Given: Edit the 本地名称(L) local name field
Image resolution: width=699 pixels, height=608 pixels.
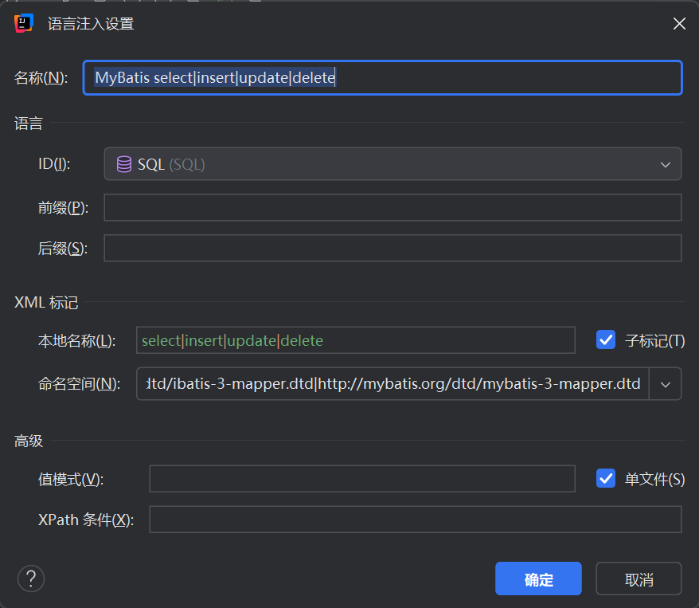Looking at the screenshot, I should pos(356,340).
